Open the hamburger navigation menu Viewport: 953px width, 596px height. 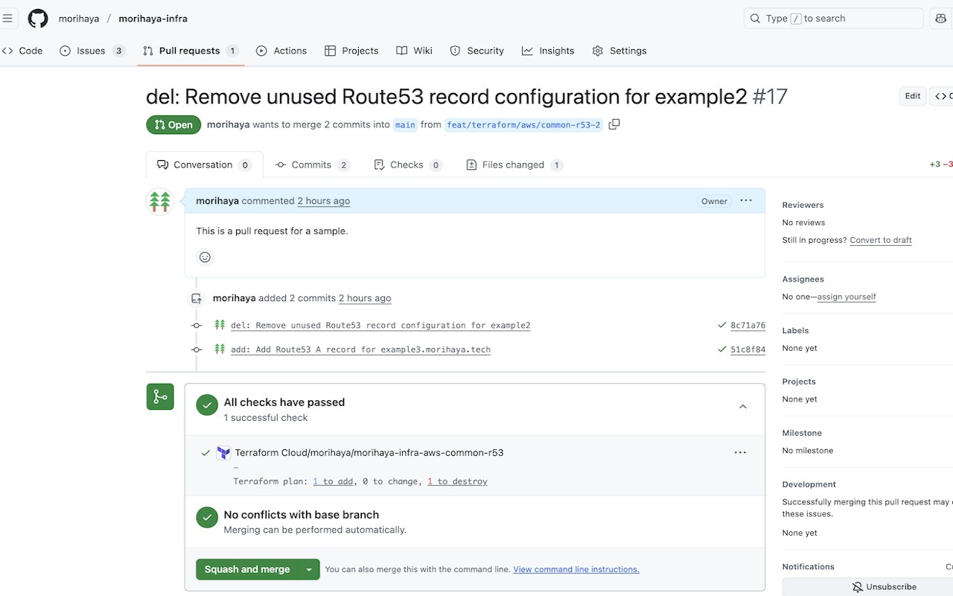point(7,19)
